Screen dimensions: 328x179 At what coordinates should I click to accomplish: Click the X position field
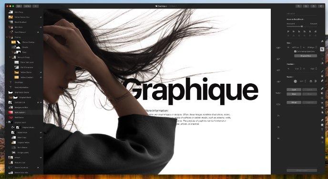296,69
